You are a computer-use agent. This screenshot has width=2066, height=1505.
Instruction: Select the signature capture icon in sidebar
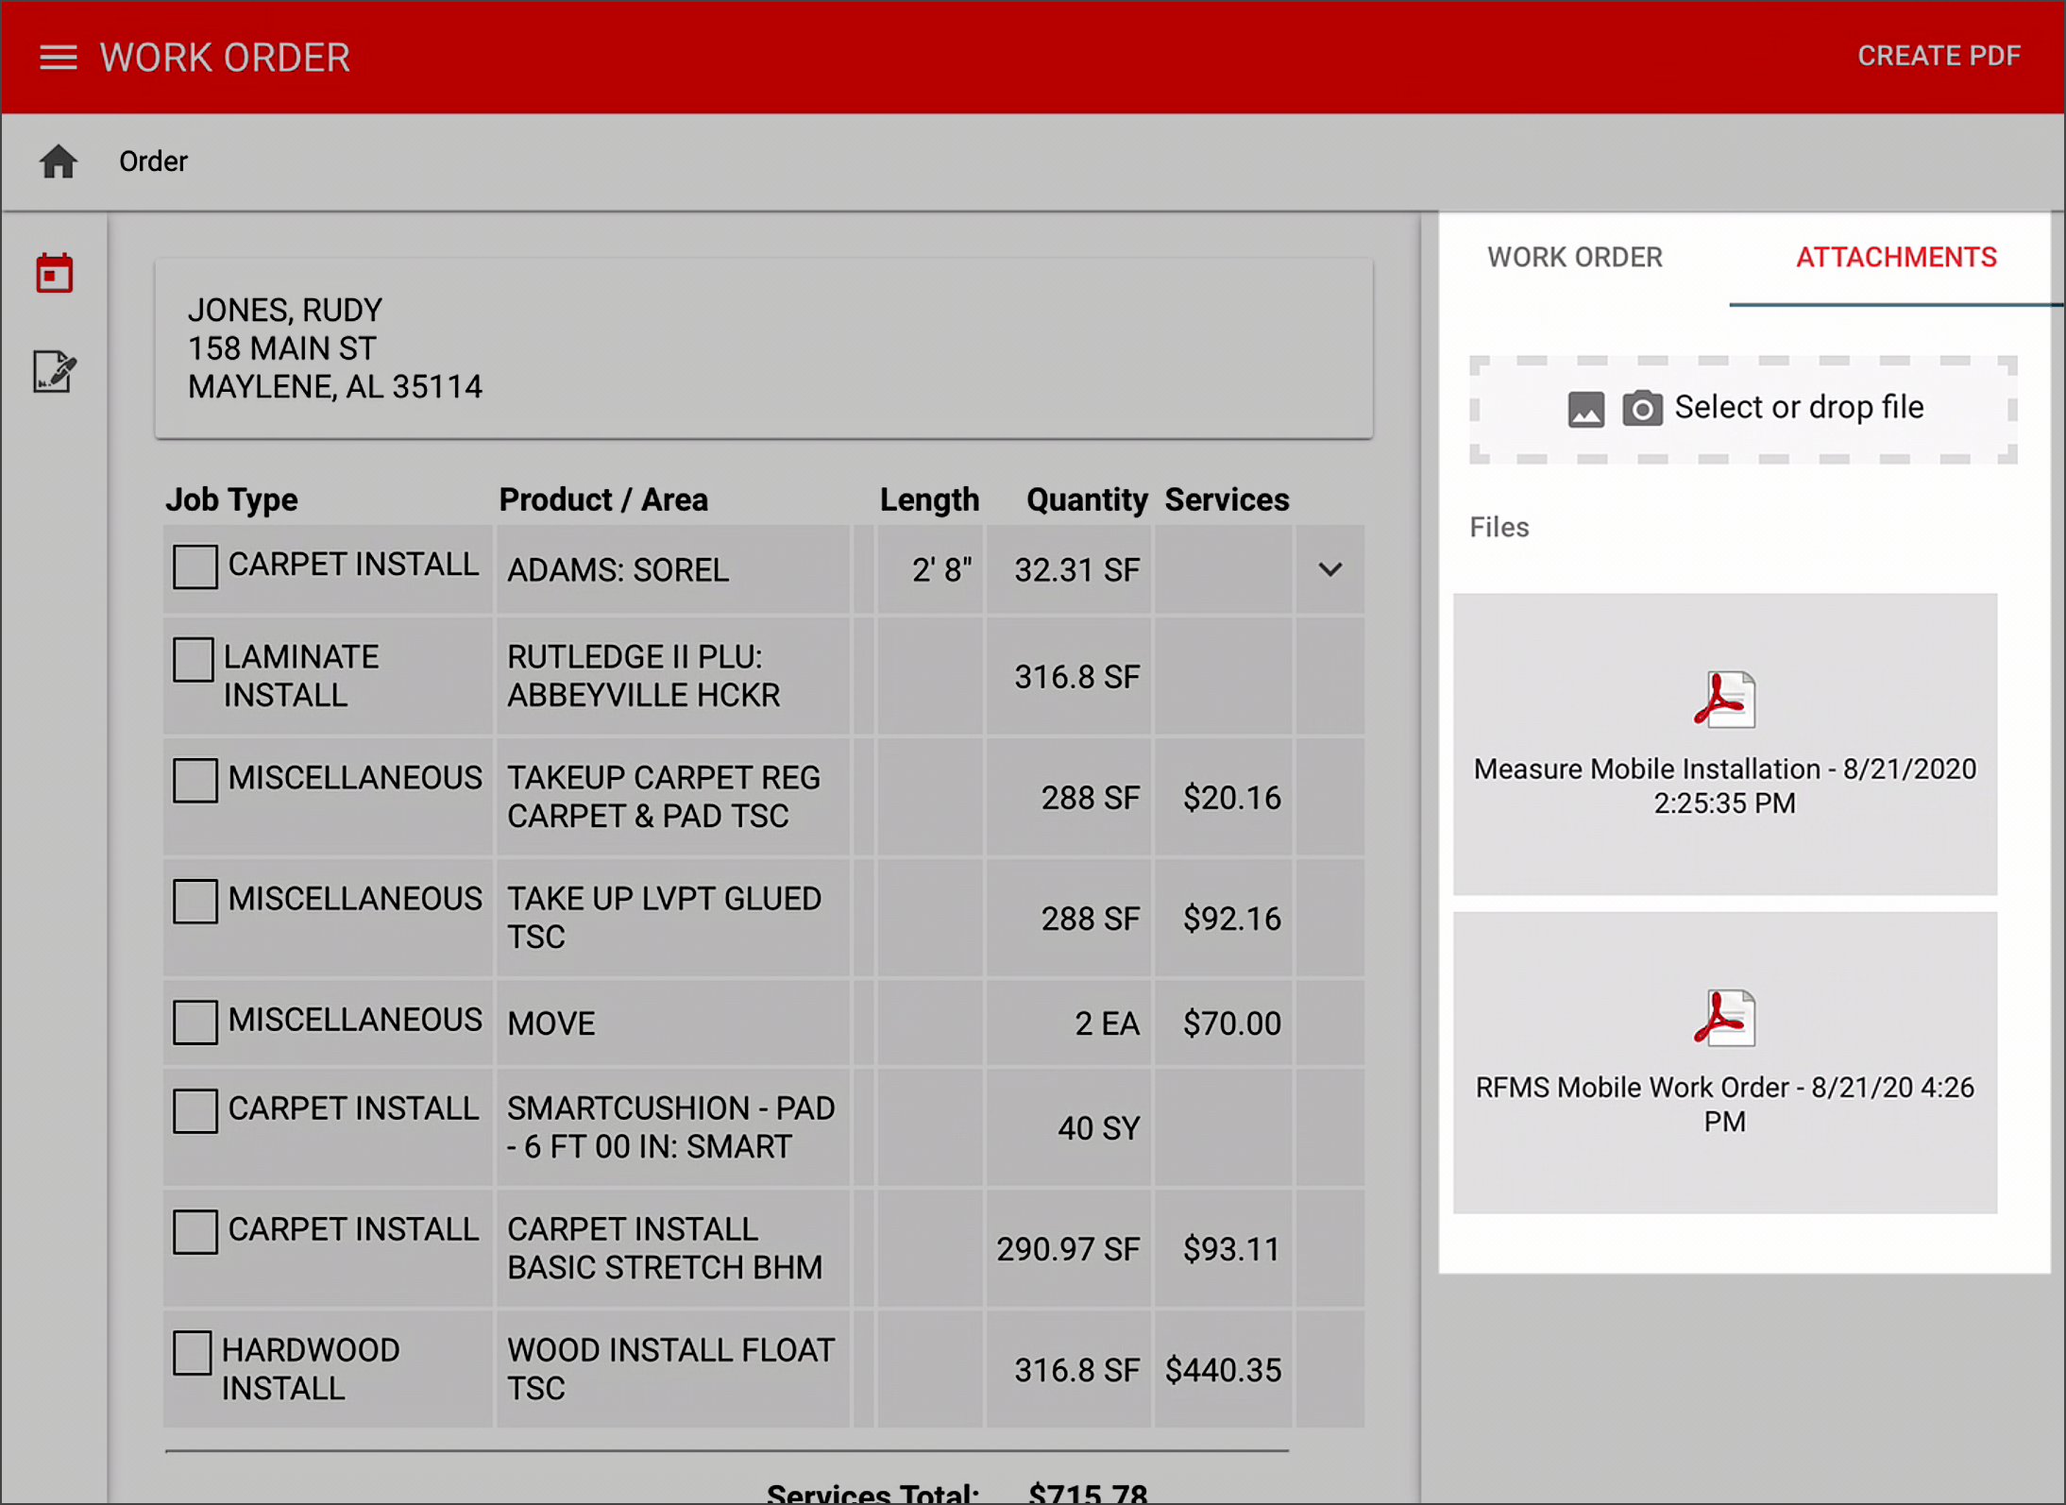(54, 372)
